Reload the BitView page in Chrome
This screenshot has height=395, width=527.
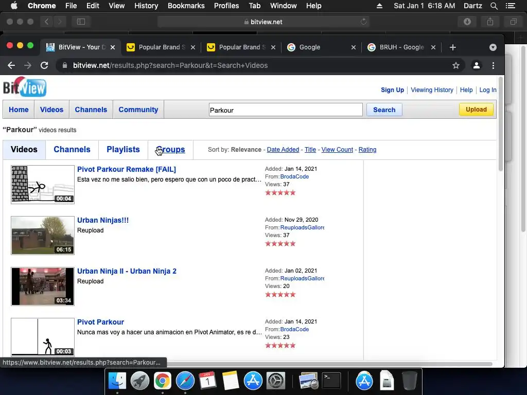[44, 65]
